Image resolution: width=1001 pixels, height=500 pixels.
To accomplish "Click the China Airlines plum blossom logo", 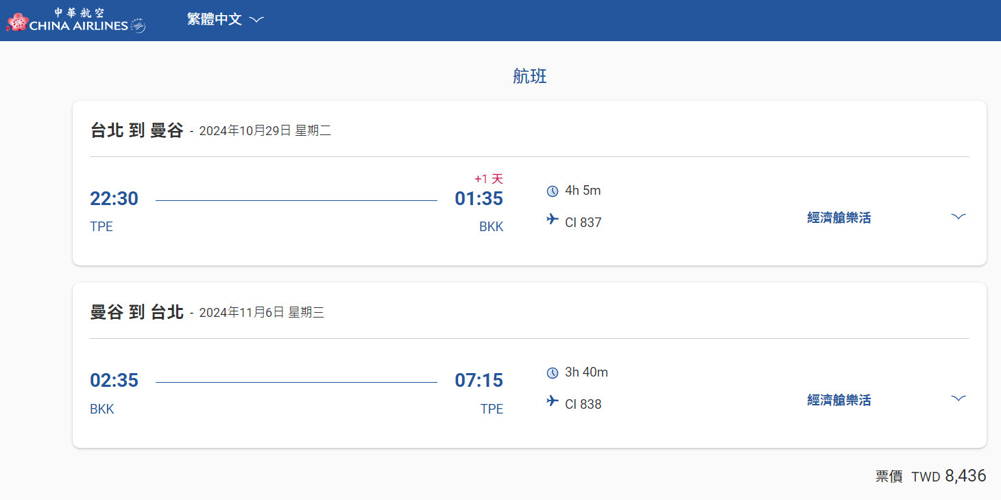I will (17, 23).
